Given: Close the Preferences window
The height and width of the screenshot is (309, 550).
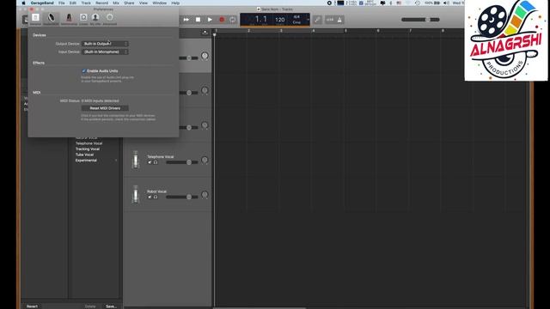Looking at the screenshot, I should (32, 9).
